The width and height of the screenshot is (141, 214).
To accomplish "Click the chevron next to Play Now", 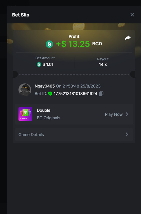I will [x=127, y=114].
